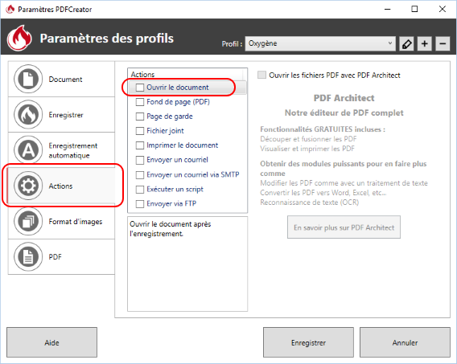Click the Aide button
The image size is (457, 364).
[x=51, y=342]
